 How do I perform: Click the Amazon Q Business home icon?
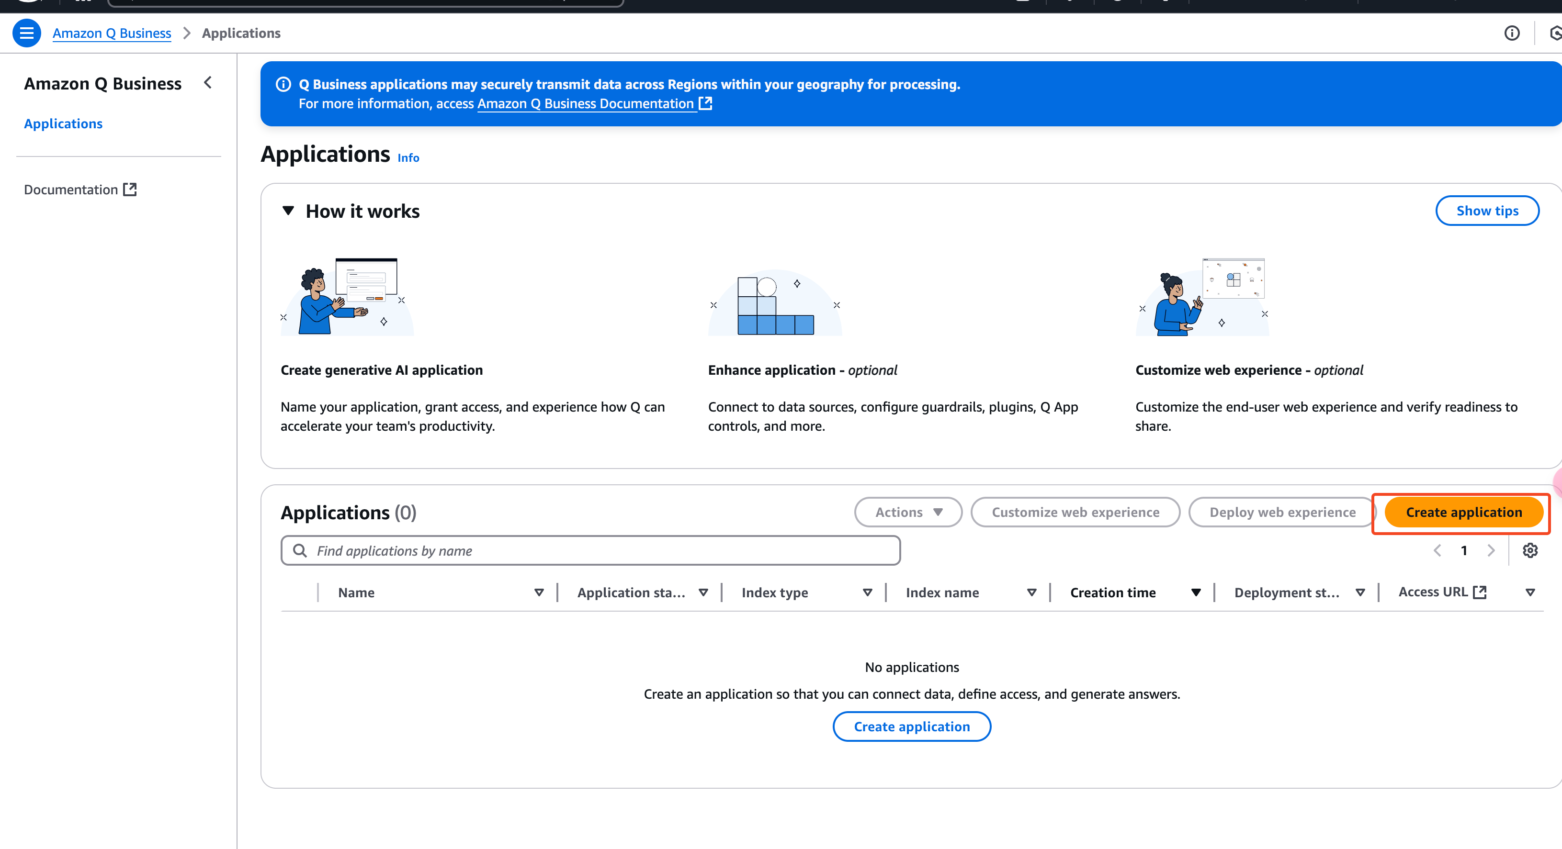(x=112, y=33)
